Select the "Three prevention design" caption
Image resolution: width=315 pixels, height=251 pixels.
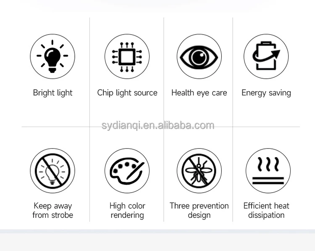[199, 210]
